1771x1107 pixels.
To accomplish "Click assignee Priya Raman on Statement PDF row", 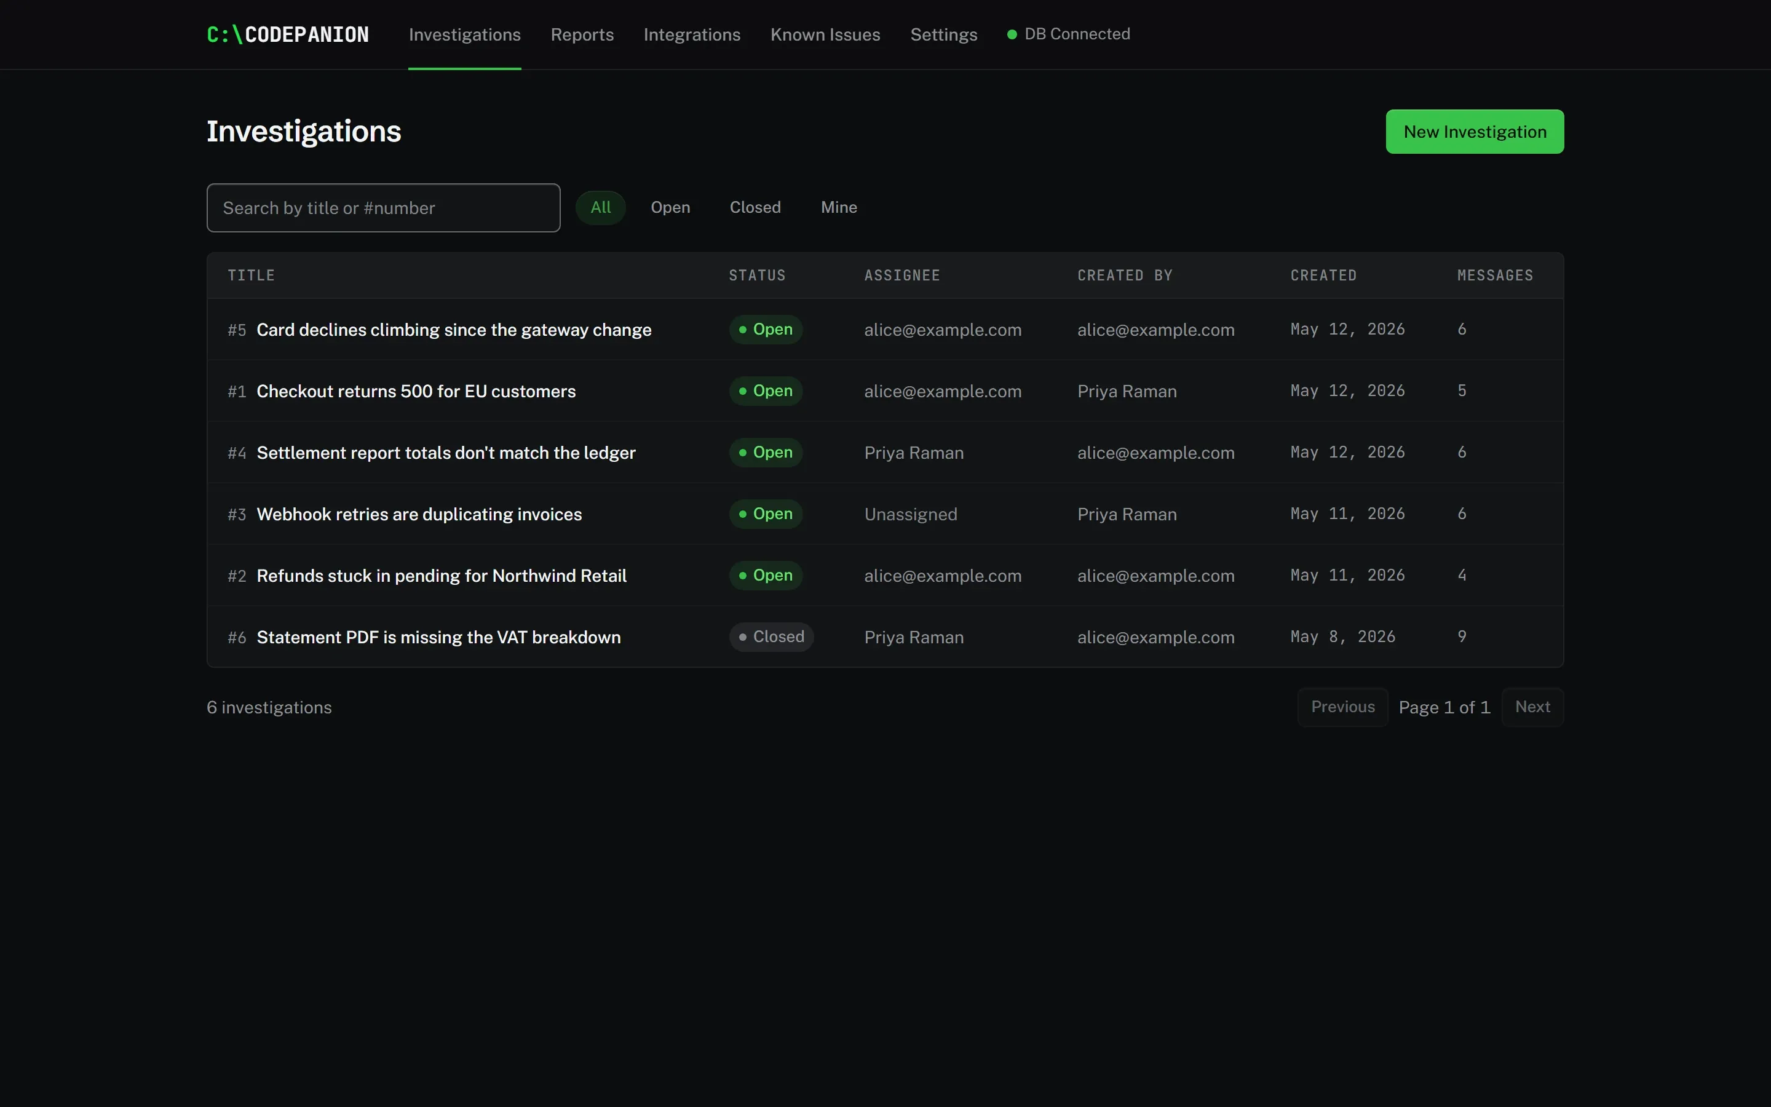I will click(x=913, y=637).
